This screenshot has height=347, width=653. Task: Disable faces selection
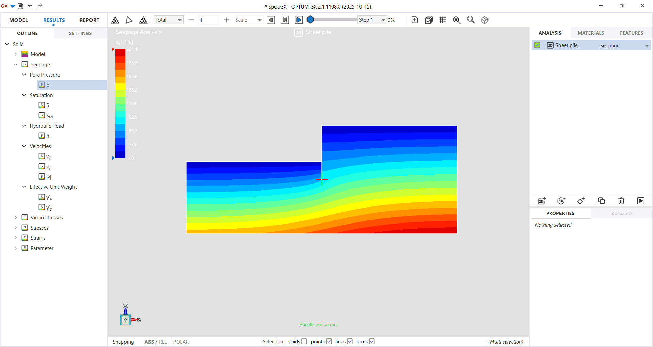(x=372, y=342)
